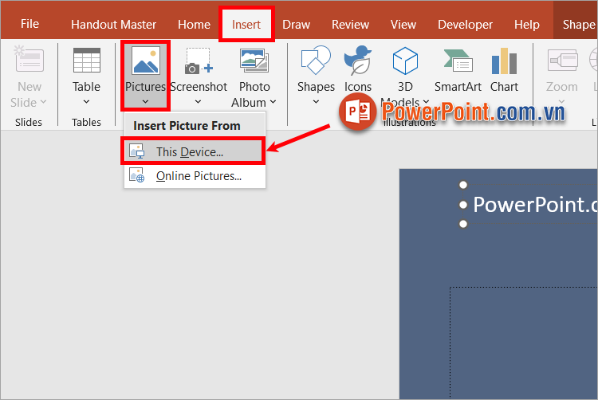598x400 pixels.
Task: Switch to the Developer tab
Action: (x=465, y=24)
